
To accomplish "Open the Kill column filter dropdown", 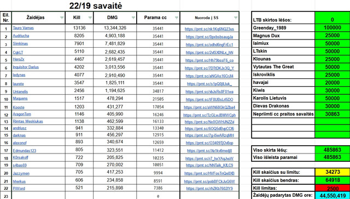I will point(90,18).
